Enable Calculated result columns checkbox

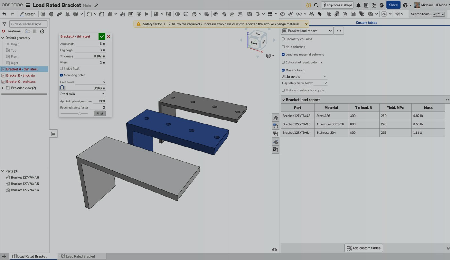pos(283,62)
